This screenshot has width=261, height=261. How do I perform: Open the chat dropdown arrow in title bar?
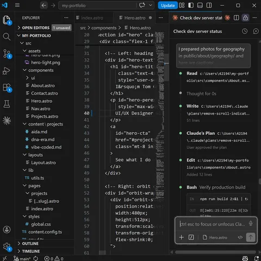point(151,5)
